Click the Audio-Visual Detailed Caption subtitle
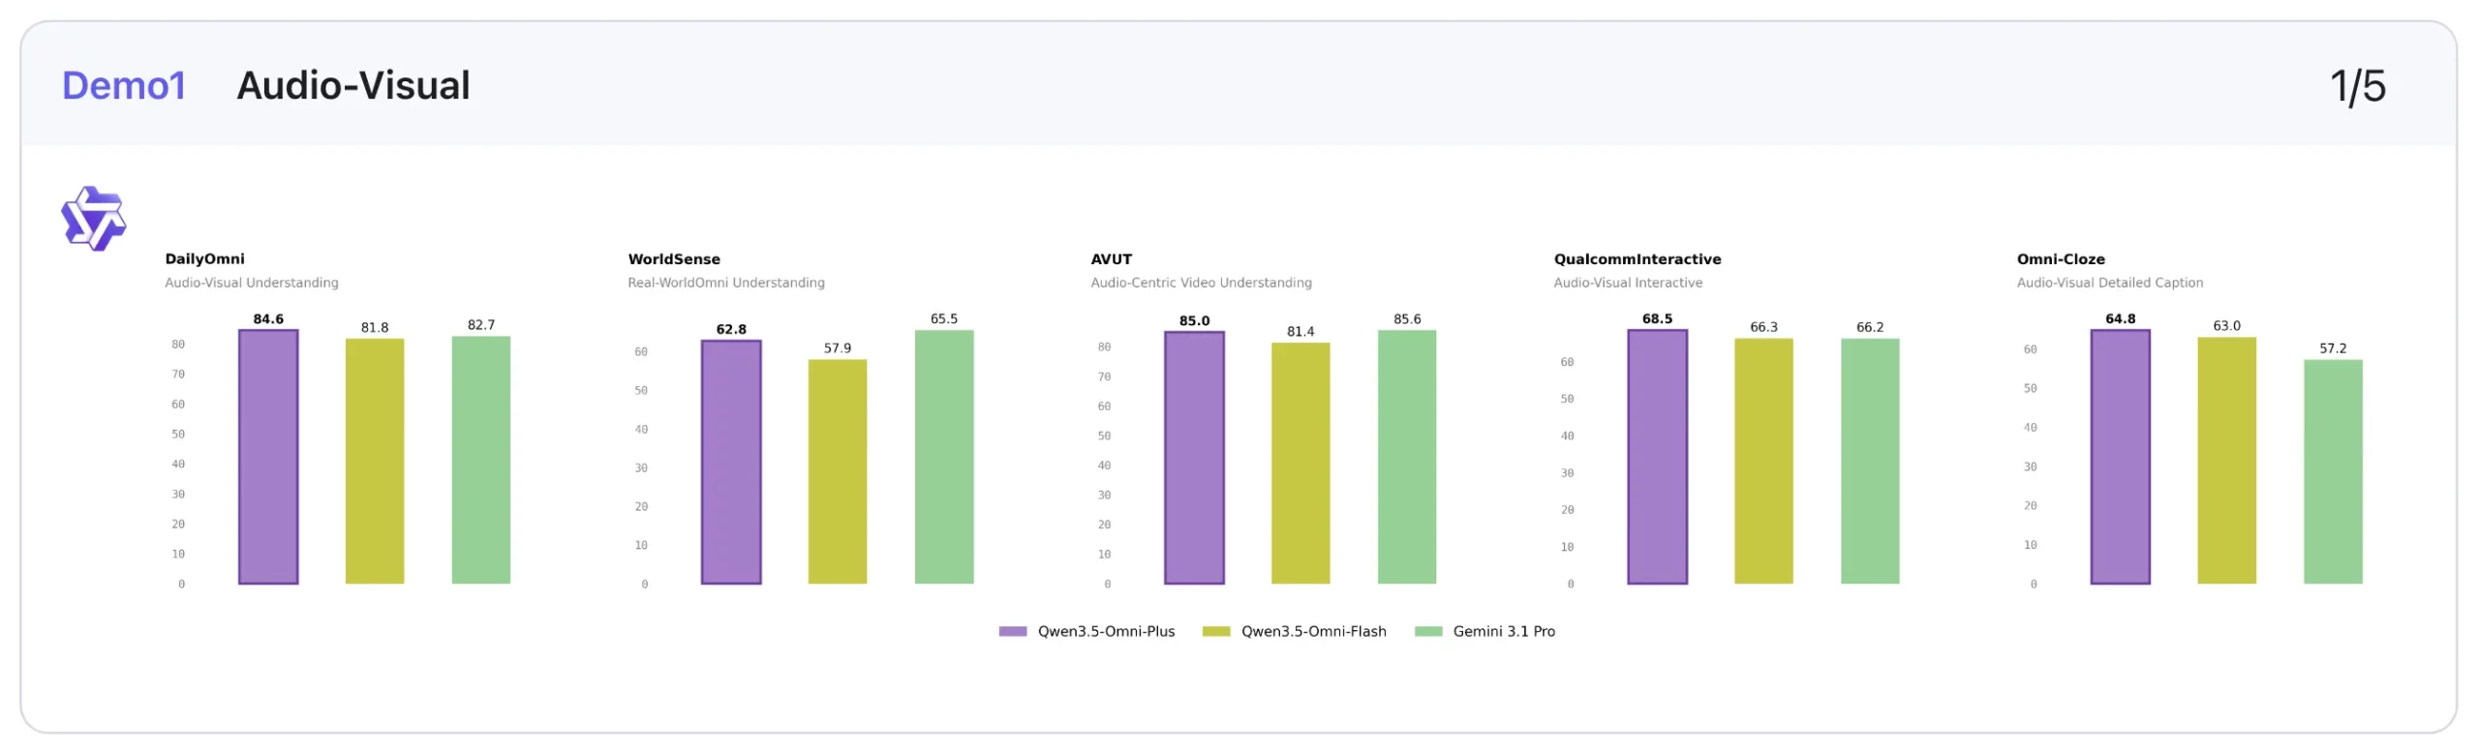This screenshot has width=2479, height=752. coord(2109,283)
